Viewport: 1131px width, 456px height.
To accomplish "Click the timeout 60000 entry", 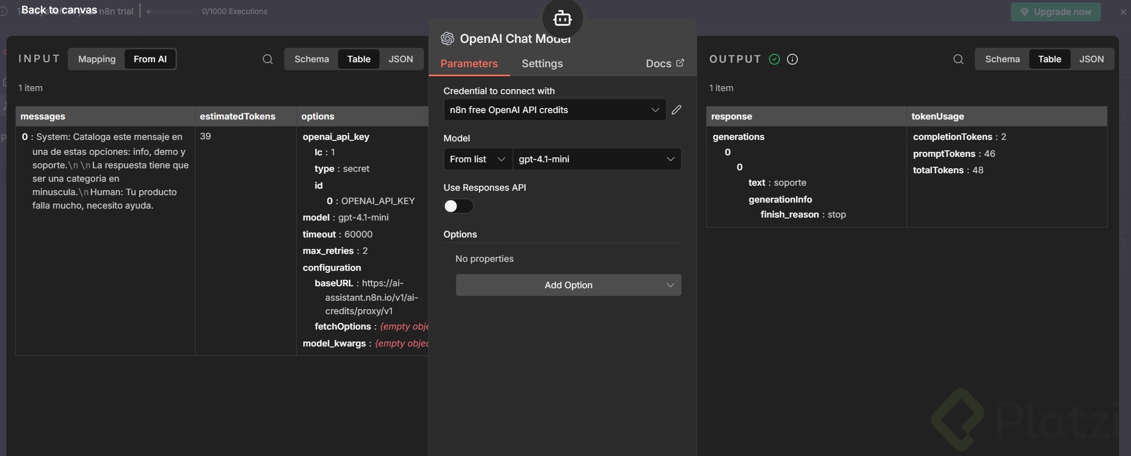I will (x=338, y=234).
